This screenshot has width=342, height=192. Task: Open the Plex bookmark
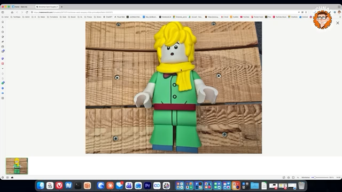point(268,17)
